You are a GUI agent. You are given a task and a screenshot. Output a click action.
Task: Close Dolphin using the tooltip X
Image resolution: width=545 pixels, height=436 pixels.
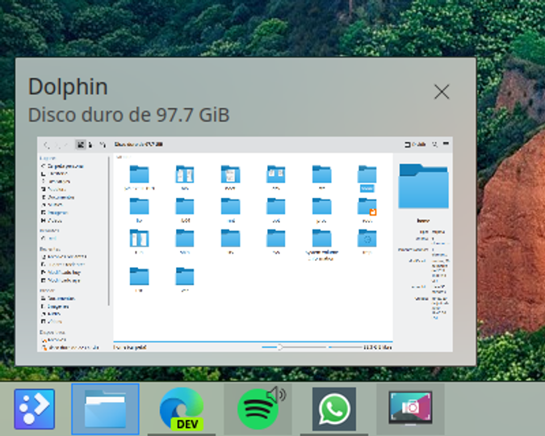click(x=442, y=92)
